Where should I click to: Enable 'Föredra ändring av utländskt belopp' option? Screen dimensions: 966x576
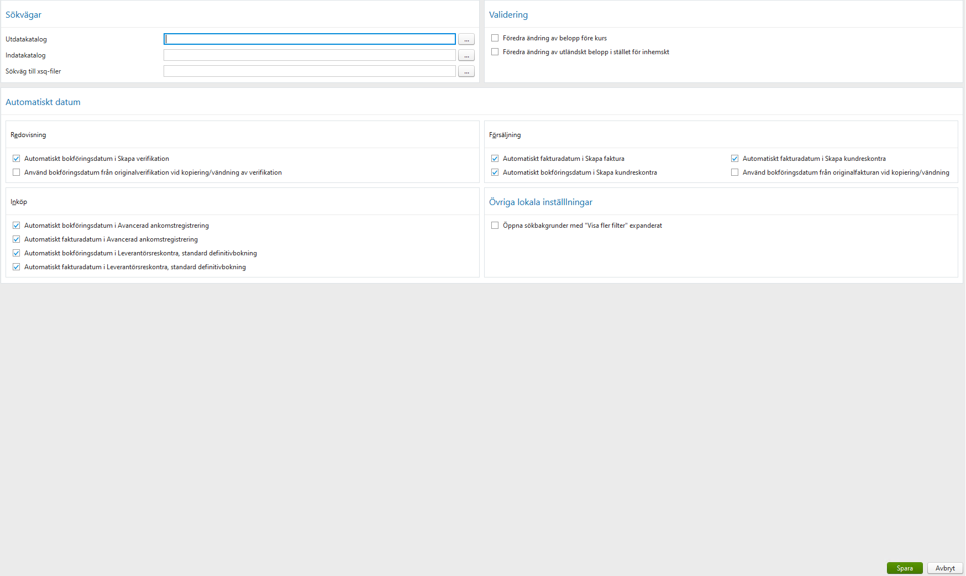495,51
